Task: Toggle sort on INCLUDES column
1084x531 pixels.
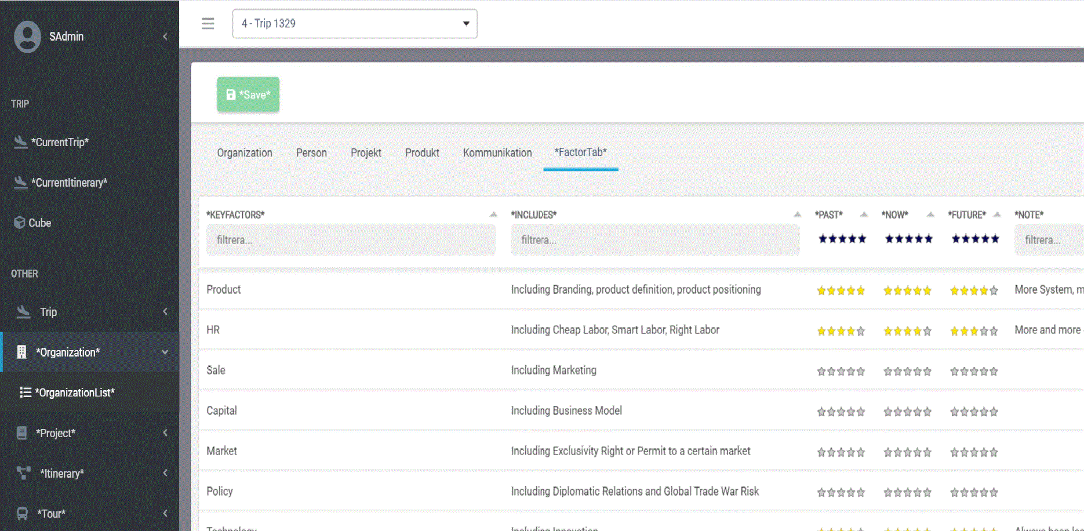Action: [x=798, y=214]
